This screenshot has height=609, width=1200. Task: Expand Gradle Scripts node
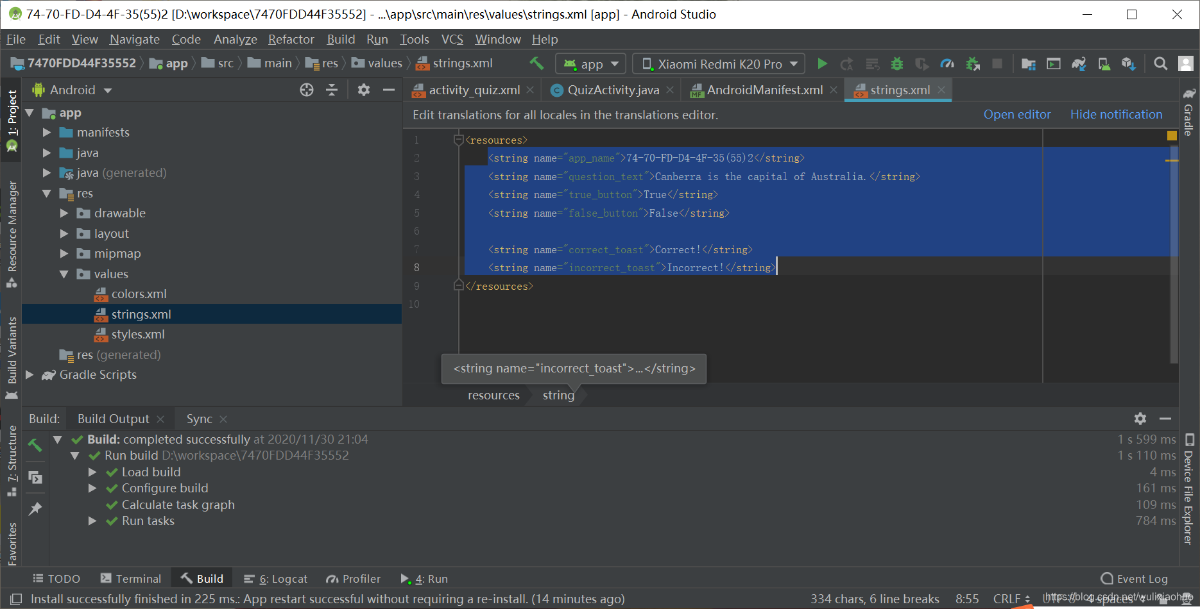click(x=30, y=374)
